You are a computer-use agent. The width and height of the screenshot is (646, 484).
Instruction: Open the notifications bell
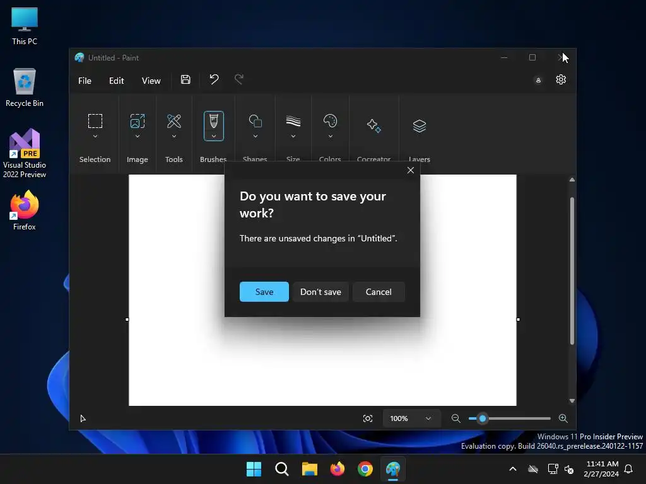coord(629,469)
